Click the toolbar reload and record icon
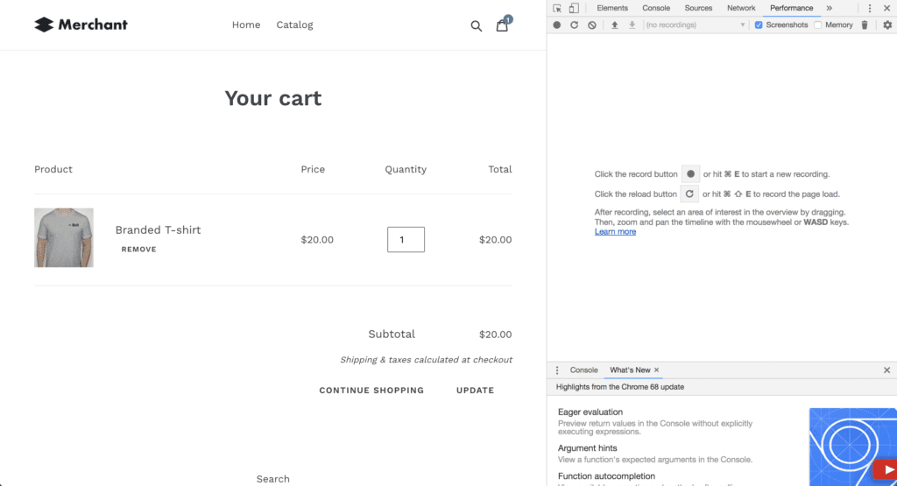The width and height of the screenshot is (897, 486). click(x=574, y=25)
